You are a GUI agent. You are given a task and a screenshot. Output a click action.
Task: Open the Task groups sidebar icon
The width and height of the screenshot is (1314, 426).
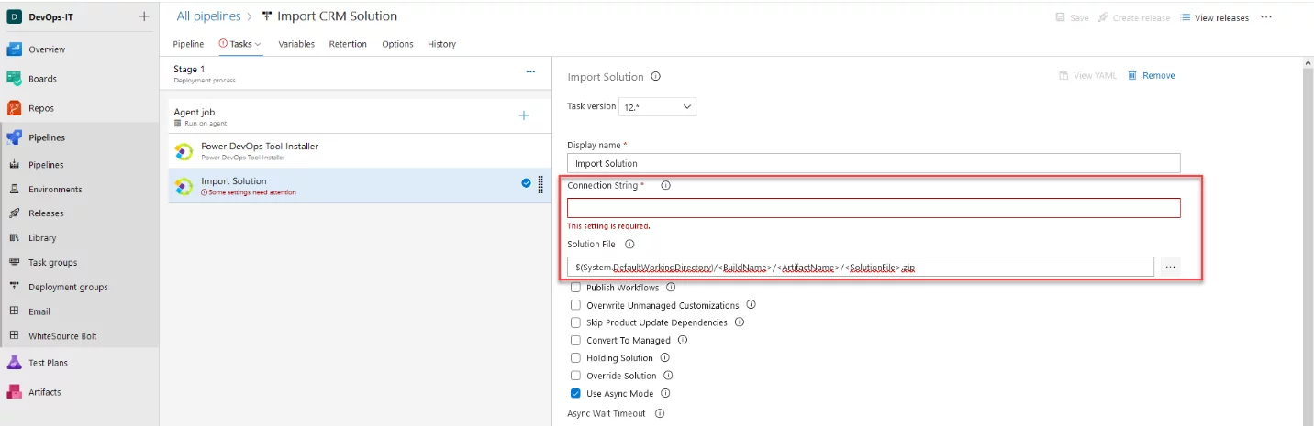tap(14, 262)
